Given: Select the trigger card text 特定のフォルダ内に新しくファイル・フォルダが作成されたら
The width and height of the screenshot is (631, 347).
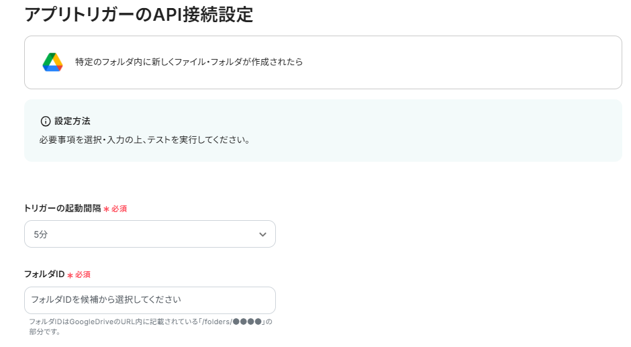Looking at the screenshot, I should [189, 62].
